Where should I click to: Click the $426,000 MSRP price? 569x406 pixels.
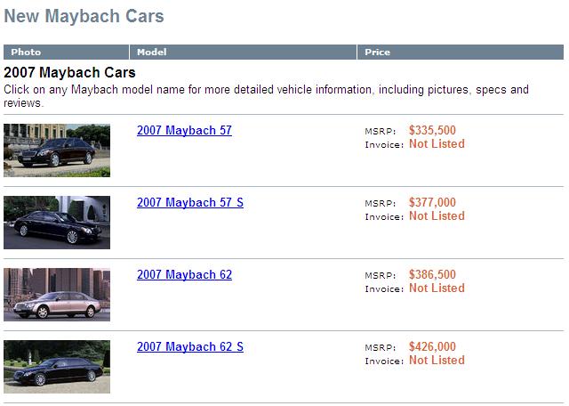tap(432, 346)
